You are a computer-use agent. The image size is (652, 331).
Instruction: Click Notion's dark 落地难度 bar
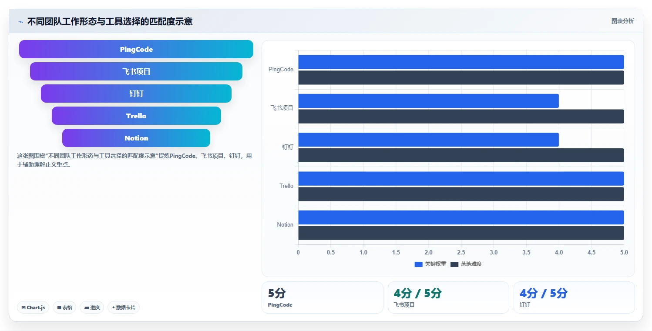point(461,233)
